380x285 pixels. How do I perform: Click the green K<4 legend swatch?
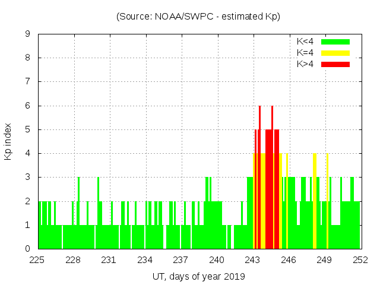coord(335,42)
